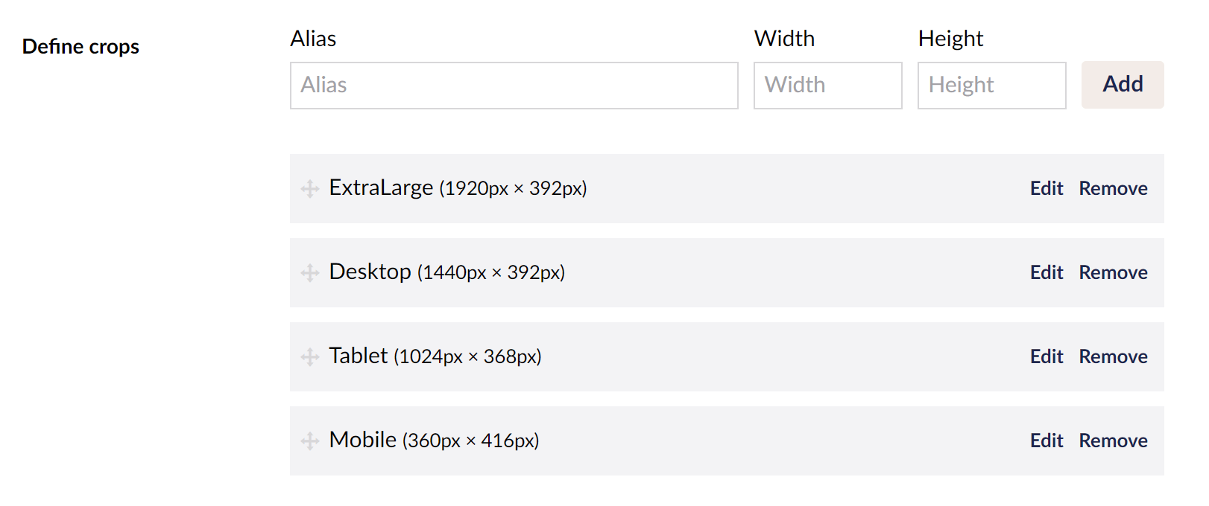The height and width of the screenshot is (506, 1209).
Task: Click the drag handle for ExtraLarge crop
Action: point(310,189)
